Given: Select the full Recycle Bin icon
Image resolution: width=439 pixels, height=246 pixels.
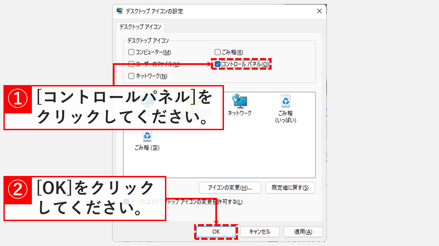Looking at the screenshot, I should pyautogui.click(x=285, y=101).
